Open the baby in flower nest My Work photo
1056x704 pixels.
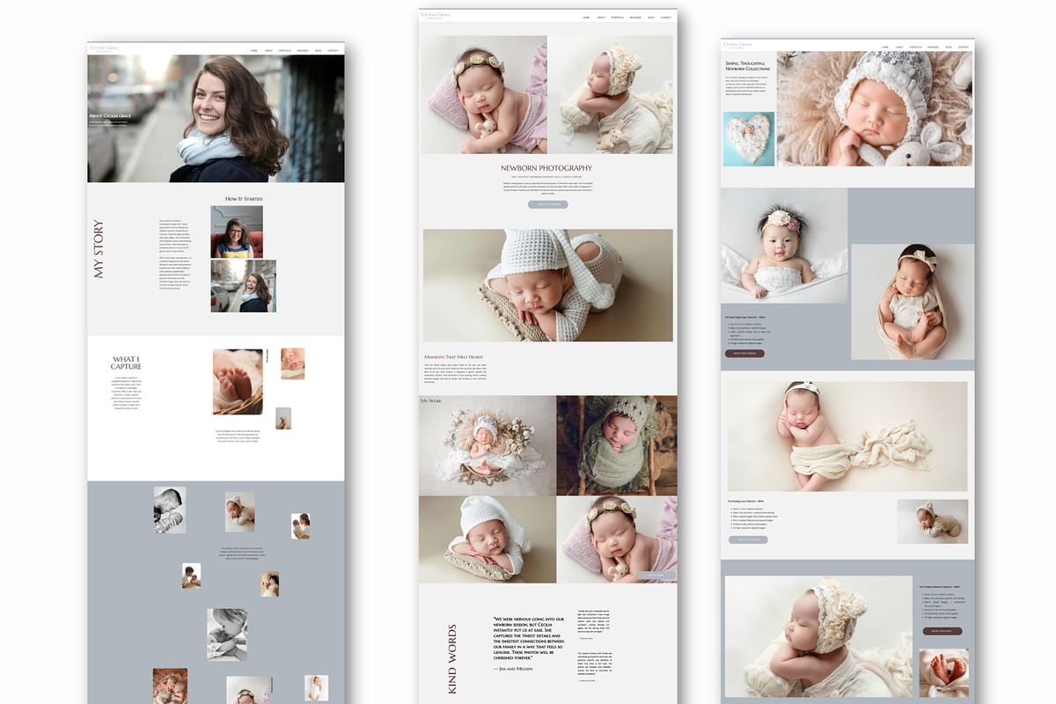(x=488, y=445)
